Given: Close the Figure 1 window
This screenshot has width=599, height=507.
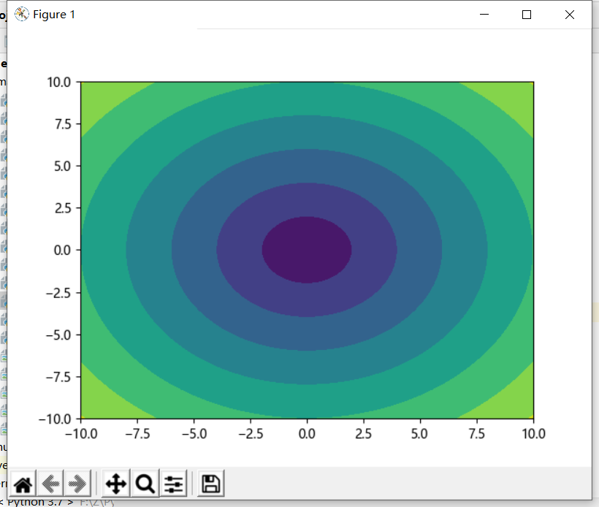Looking at the screenshot, I should (570, 15).
